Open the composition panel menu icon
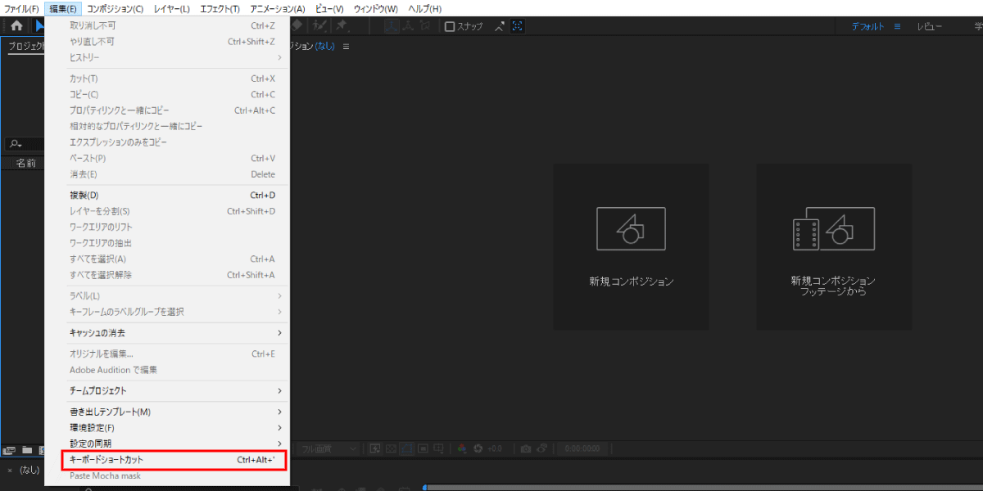Viewport: 983px width, 491px height. click(x=346, y=47)
